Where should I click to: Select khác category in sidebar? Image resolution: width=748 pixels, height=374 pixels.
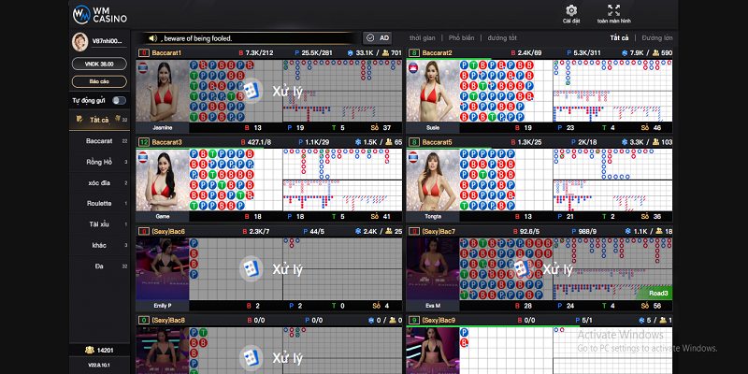99,245
